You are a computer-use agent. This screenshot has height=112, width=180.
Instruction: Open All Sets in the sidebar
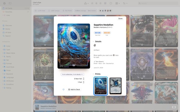coord(9,32)
